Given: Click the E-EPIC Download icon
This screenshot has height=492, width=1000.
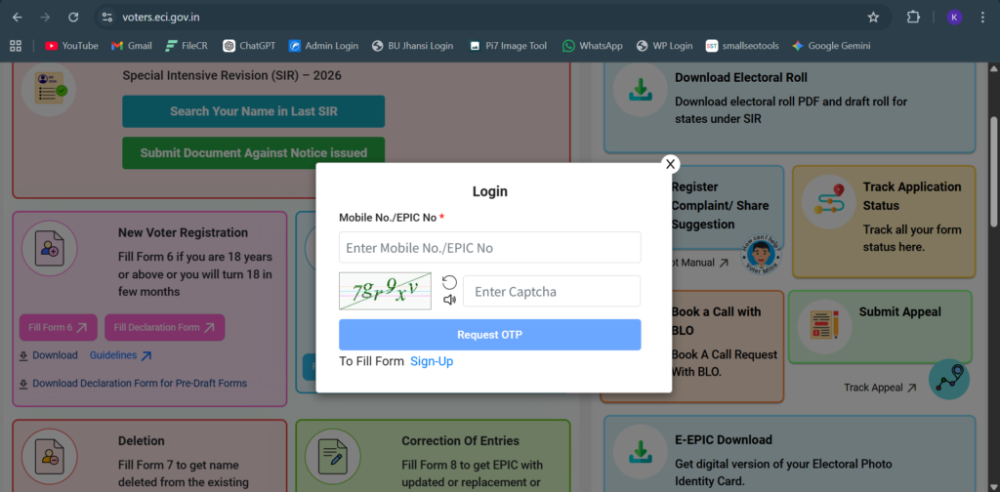Looking at the screenshot, I should pyautogui.click(x=641, y=453).
